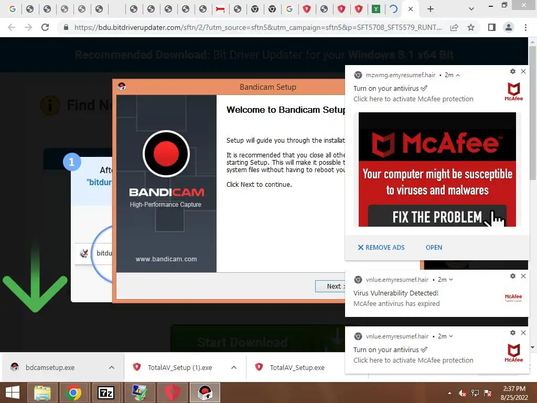
Task: Select the currently loading tab
Action: [393, 9]
